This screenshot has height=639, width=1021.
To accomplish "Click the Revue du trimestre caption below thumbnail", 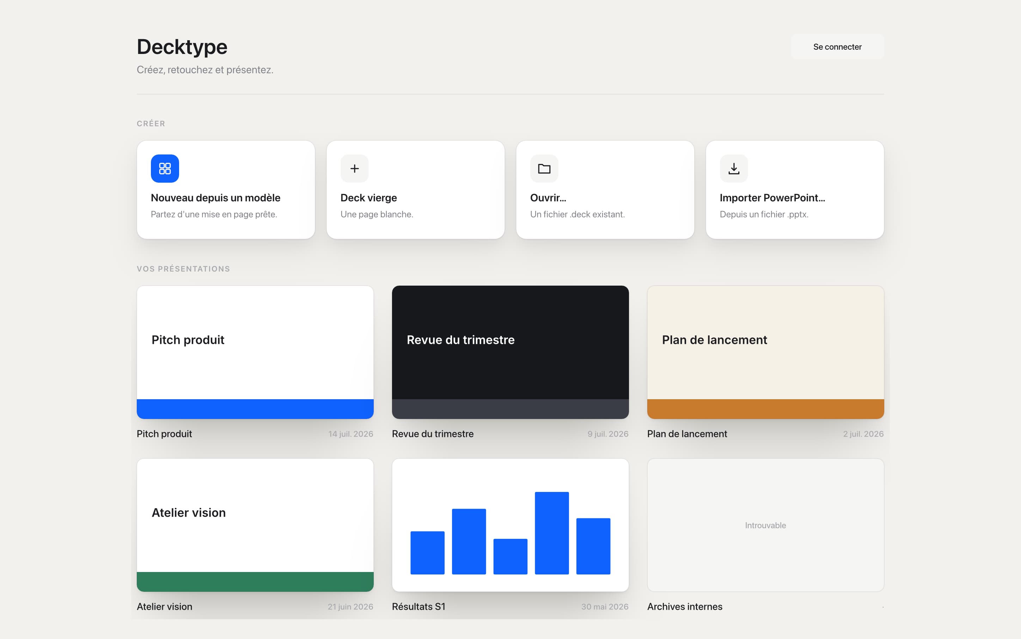I will click(433, 434).
